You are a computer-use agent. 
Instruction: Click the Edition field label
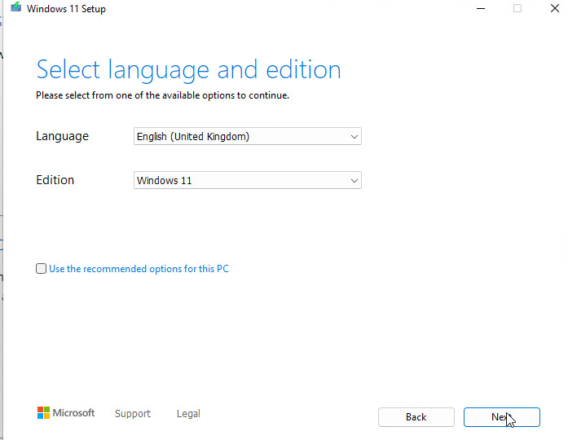[x=55, y=180]
